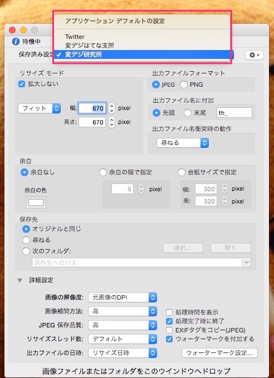Open the JPEG 保存品質 dropdown
Viewport: 274px width, 378px height.
123,325
